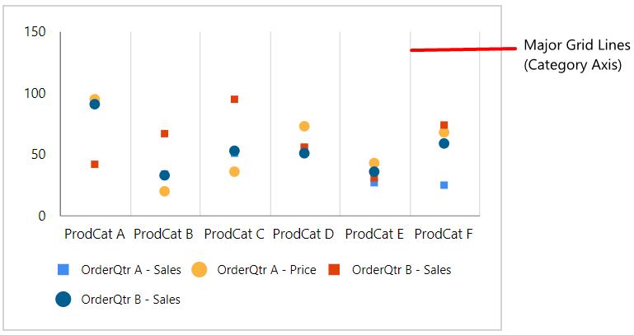The image size is (634, 335).
Task: Click the red square OrderQtr B - Sales legend marker
Action: (334, 270)
